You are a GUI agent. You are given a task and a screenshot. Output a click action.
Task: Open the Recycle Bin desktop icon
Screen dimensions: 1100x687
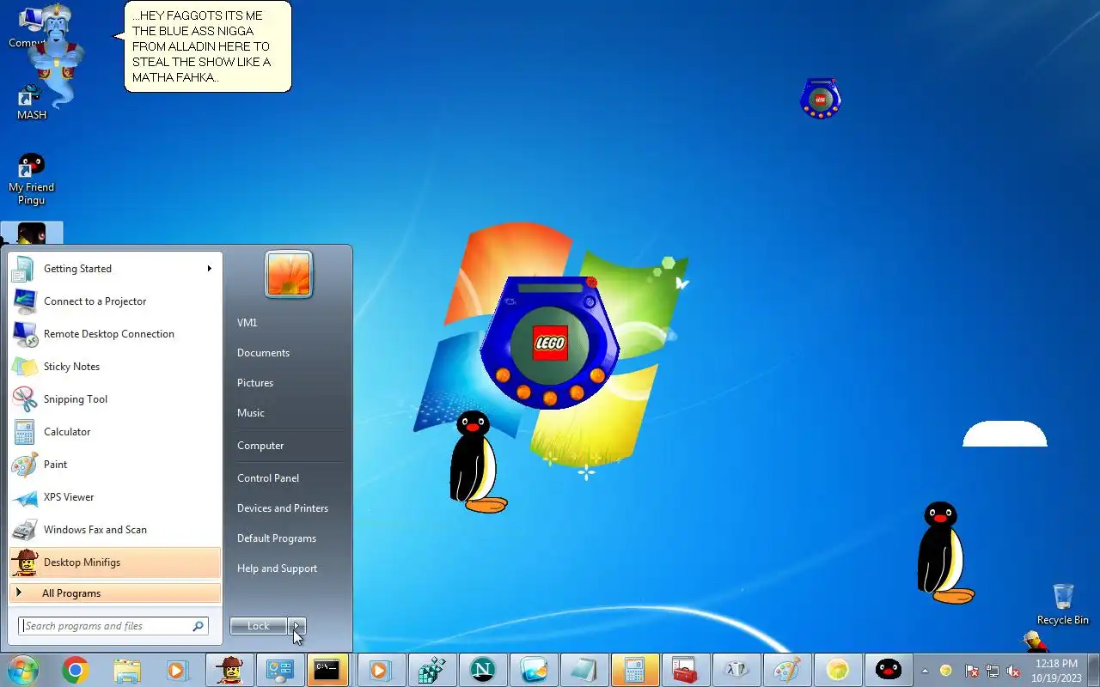1063,604
